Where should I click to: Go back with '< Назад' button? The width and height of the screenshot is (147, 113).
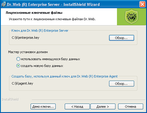(x=77, y=107)
